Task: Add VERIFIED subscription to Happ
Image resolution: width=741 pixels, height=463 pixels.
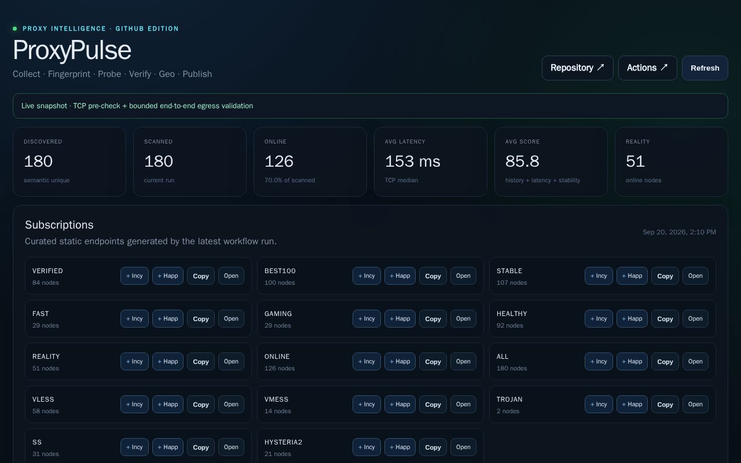Action: pos(168,276)
